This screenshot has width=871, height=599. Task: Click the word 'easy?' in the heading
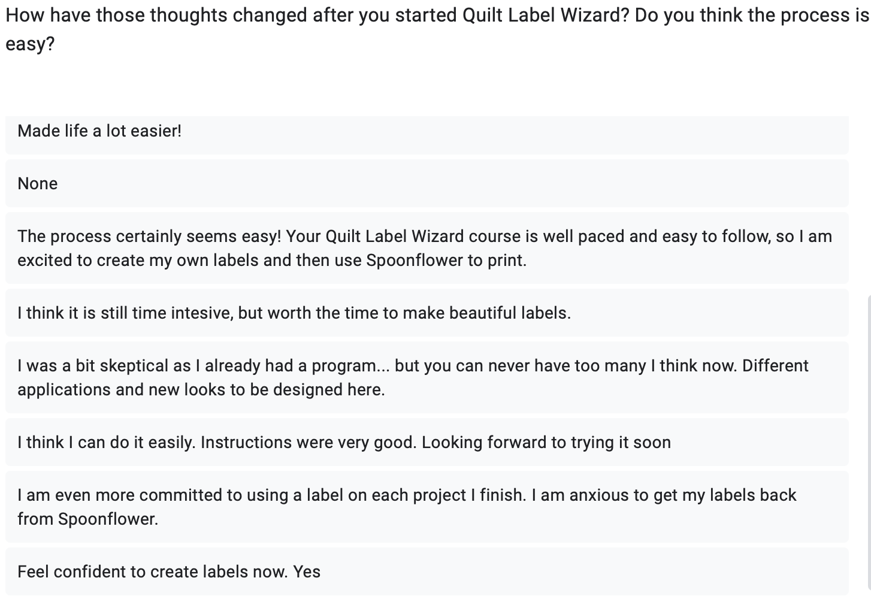(30, 43)
